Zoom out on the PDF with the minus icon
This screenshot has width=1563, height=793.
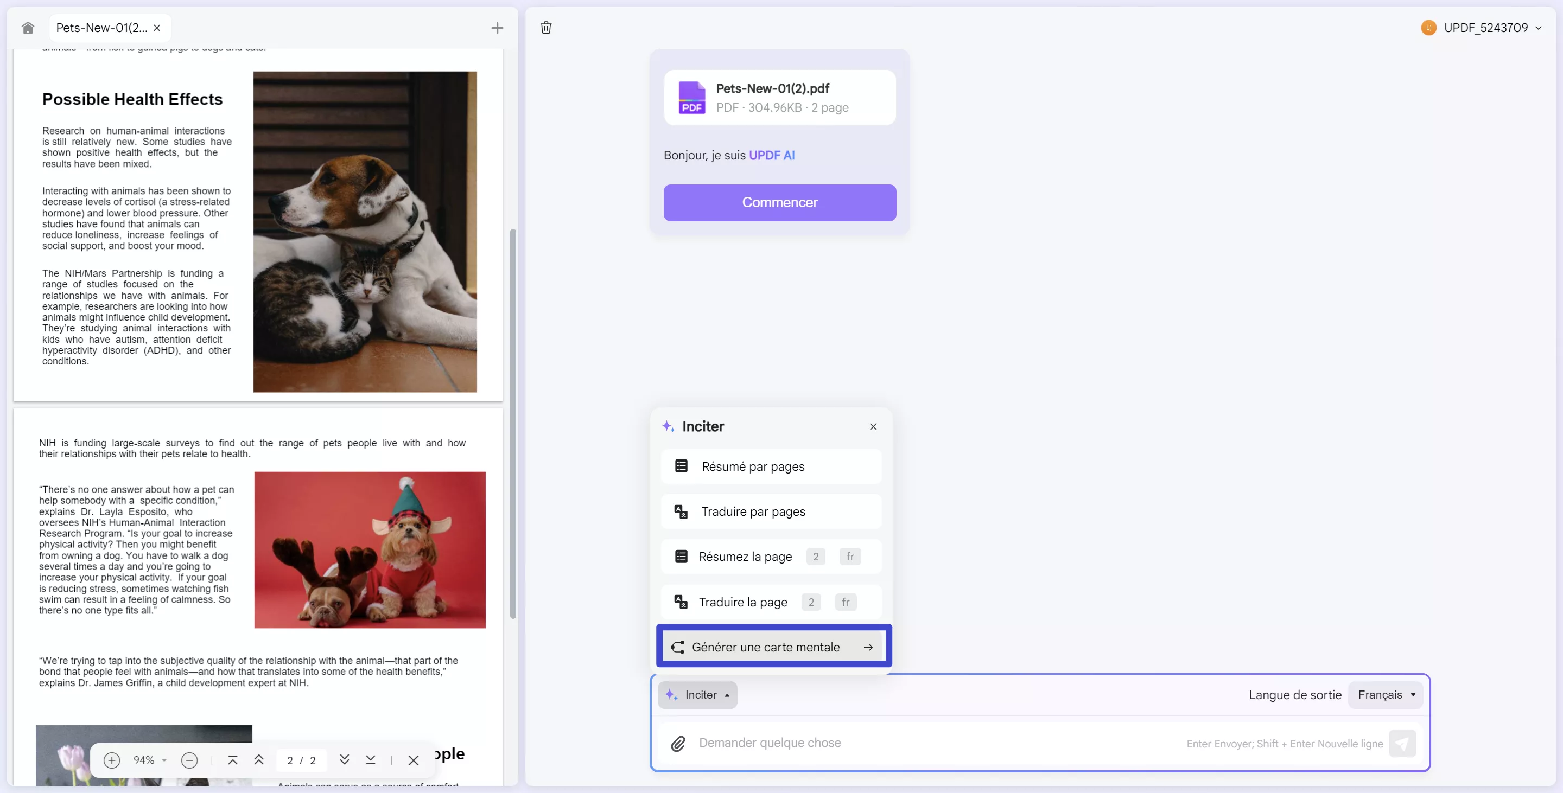pos(189,760)
